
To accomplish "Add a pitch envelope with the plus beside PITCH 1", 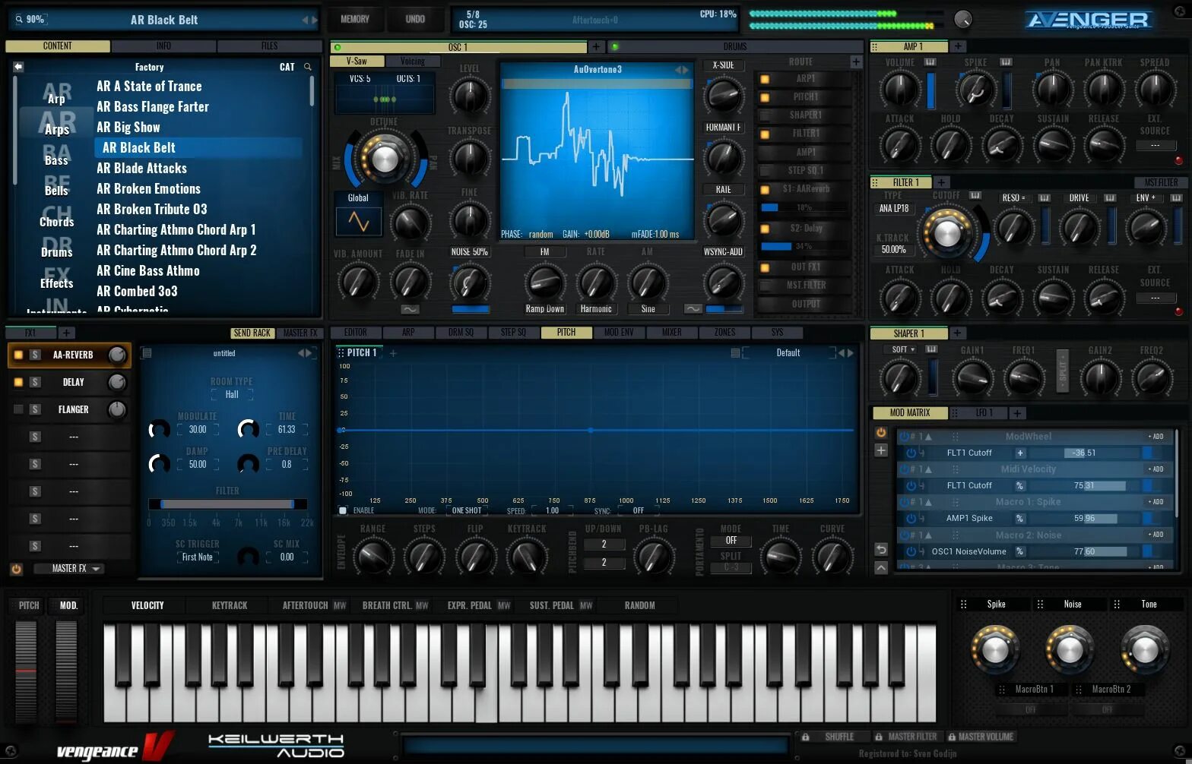I will [x=393, y=353].
